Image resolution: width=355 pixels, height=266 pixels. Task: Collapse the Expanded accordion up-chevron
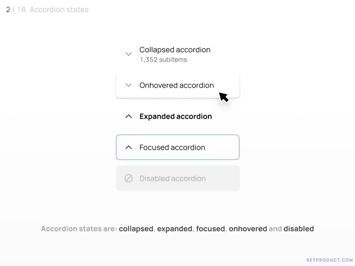129,116
